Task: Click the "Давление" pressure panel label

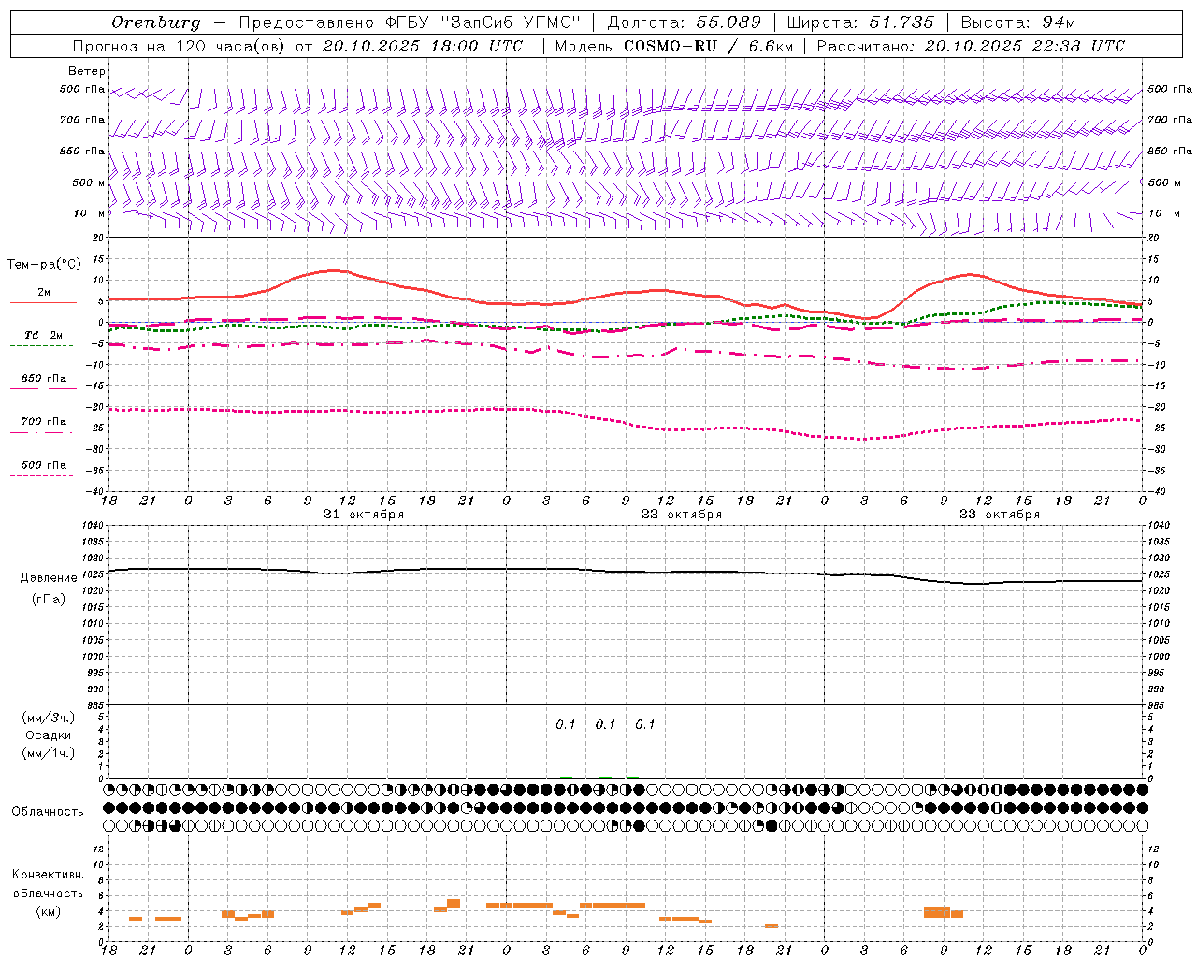Action: (49, 578)
